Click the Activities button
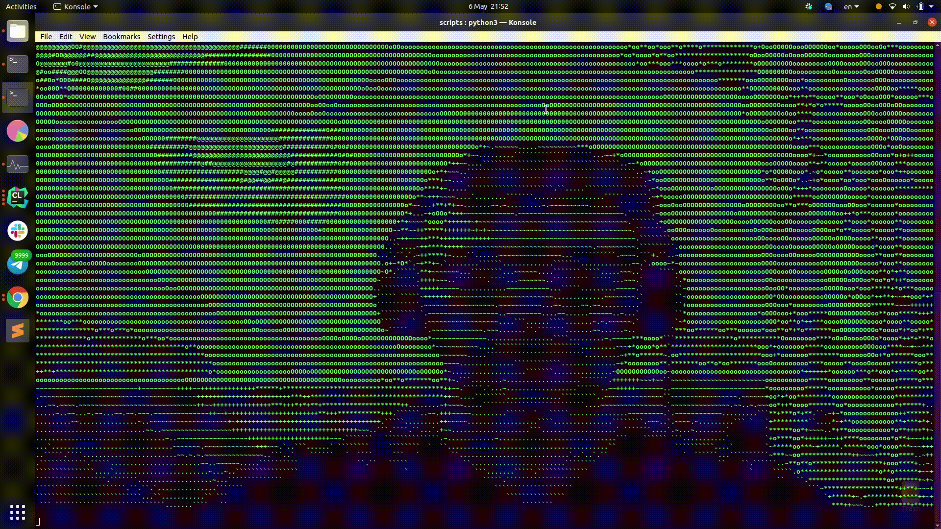Image resolution: width=941 pixels, height=529 pixels. click(21, 7)
